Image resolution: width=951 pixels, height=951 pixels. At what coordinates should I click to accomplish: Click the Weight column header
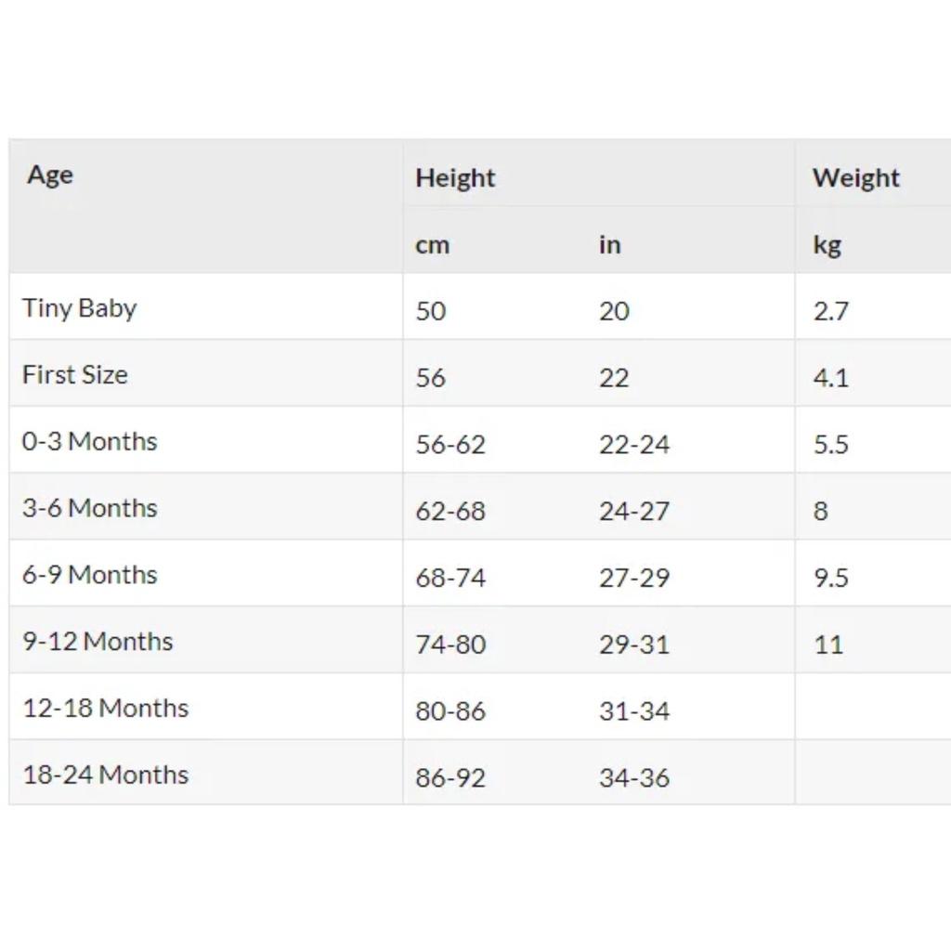point(855,177)
